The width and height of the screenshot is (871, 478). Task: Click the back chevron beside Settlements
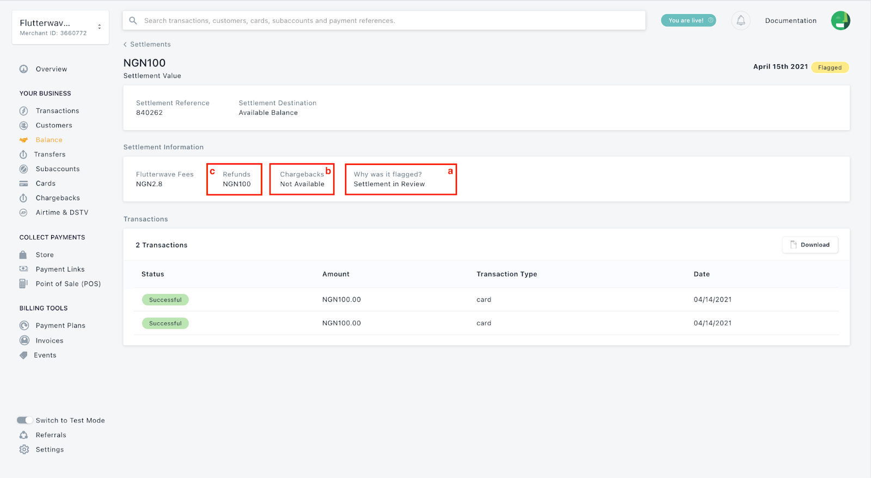tap(125, 45)
